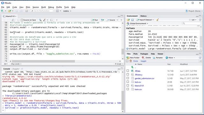This screenshot has width=204, height=115.
Task: Click the Rename button in Files pane
Action: click(158, 57)
